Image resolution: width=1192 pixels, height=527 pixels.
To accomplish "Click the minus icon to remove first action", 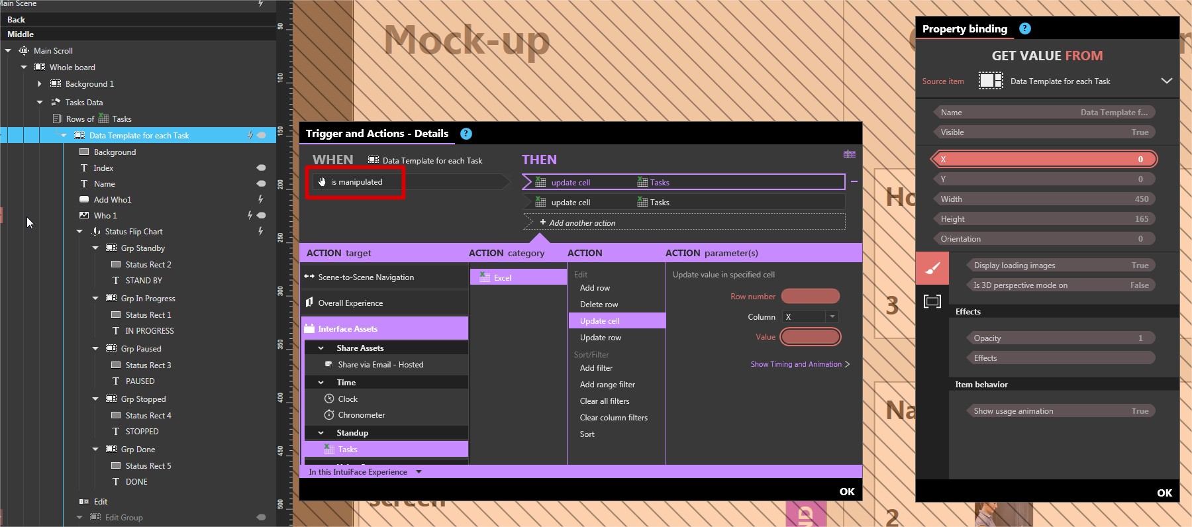I will (x=854, y=181).
